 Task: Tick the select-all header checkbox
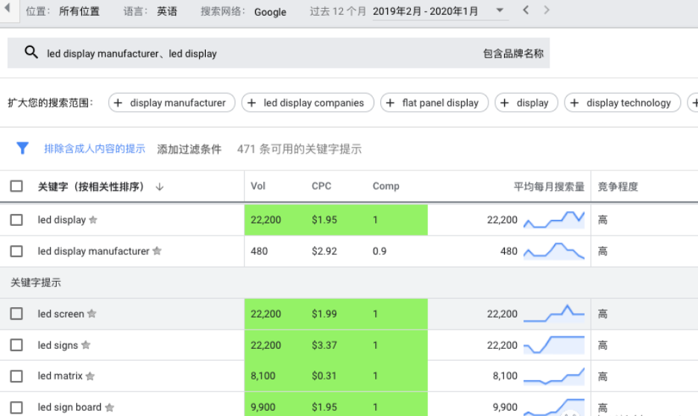click(16, 186)
